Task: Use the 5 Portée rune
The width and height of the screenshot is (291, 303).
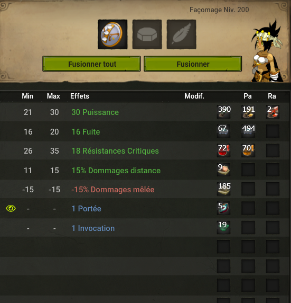Action: (x=223, y=208)
